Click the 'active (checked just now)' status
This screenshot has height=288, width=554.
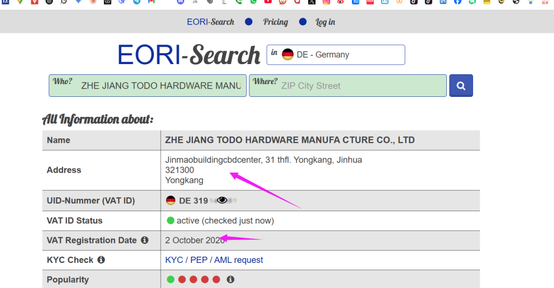click(x=225, y=220)
